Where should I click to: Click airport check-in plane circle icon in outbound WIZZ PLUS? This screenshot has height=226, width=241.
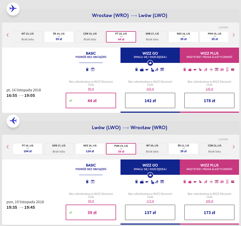[211, 70]
